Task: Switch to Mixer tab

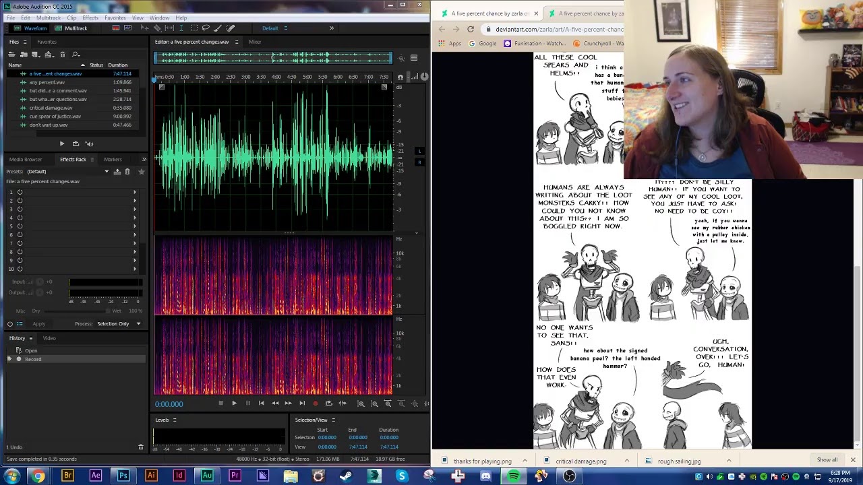Action: click(x=255, y=42)
